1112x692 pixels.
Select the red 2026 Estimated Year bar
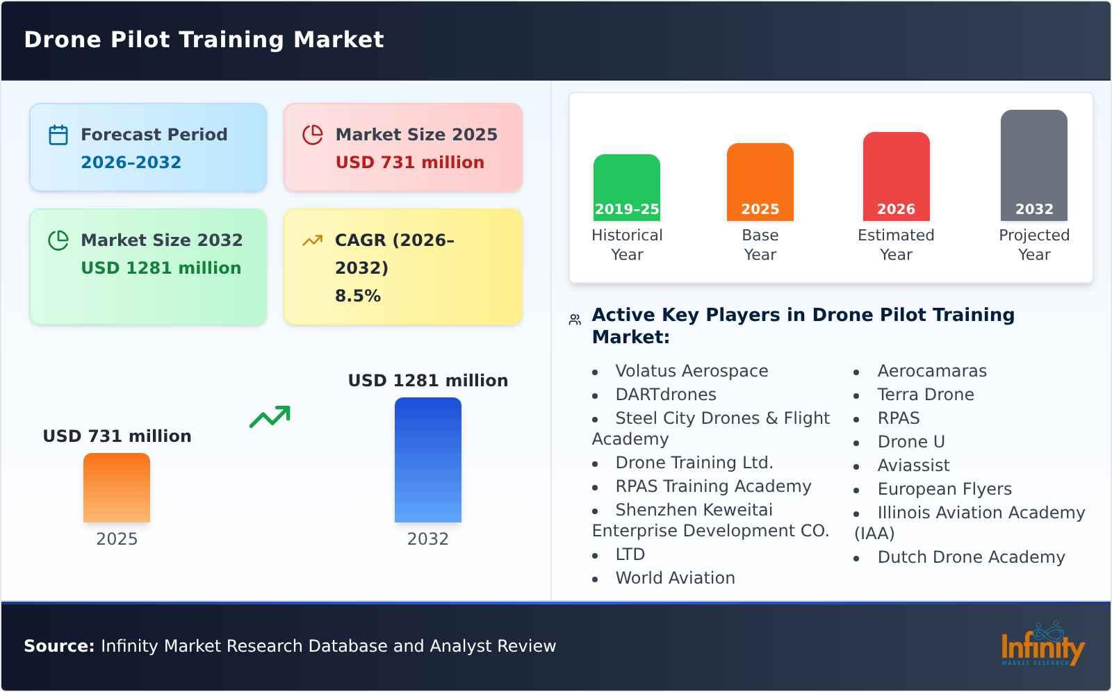click(x=896, y=175)
